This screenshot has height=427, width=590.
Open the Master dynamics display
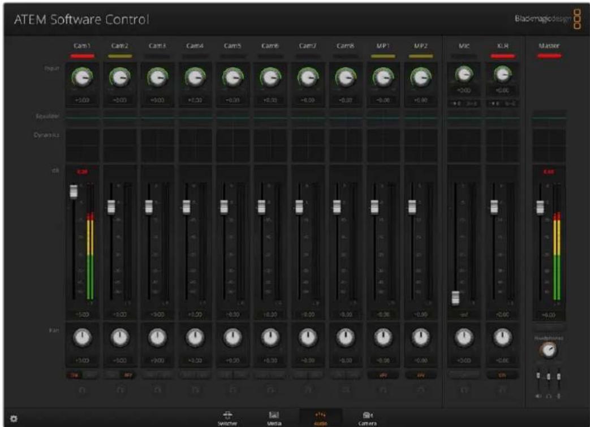[549, 145]
